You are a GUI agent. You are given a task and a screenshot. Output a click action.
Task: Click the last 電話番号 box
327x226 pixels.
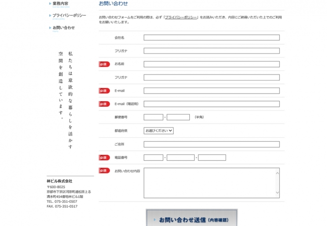point(212,157)
